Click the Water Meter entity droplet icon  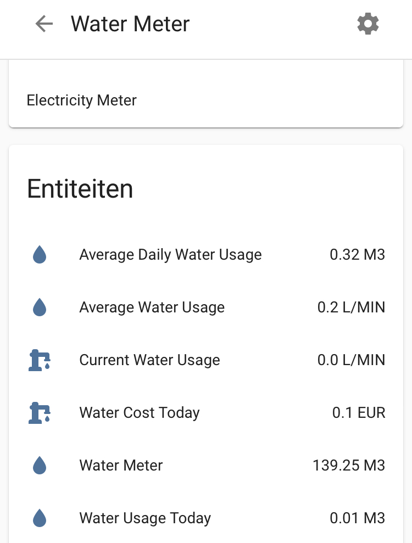(x=40, y=466)
